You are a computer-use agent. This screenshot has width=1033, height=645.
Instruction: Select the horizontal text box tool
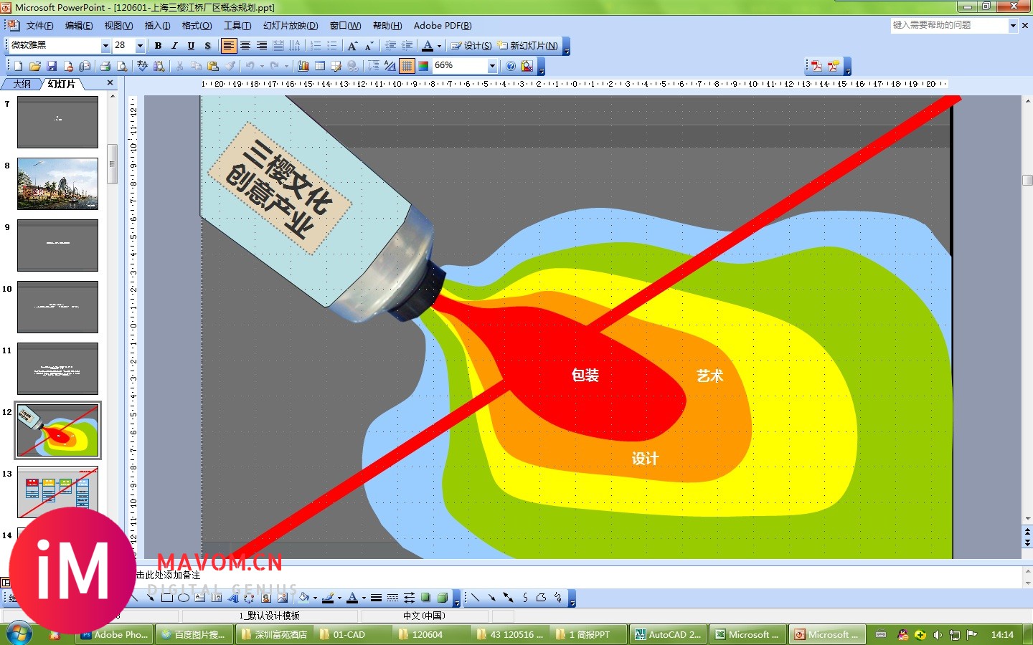[x=200, y=598]
